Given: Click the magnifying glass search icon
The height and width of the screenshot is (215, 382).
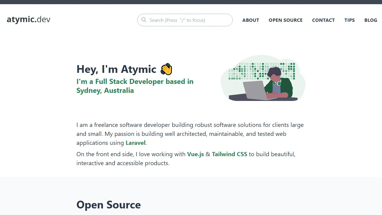Looking at the screenshot, I should tap(144, 20).
